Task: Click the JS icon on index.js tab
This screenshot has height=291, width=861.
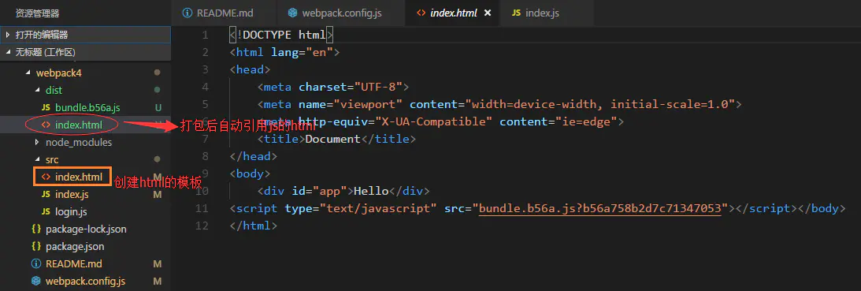Action: [x=516, y=13]
